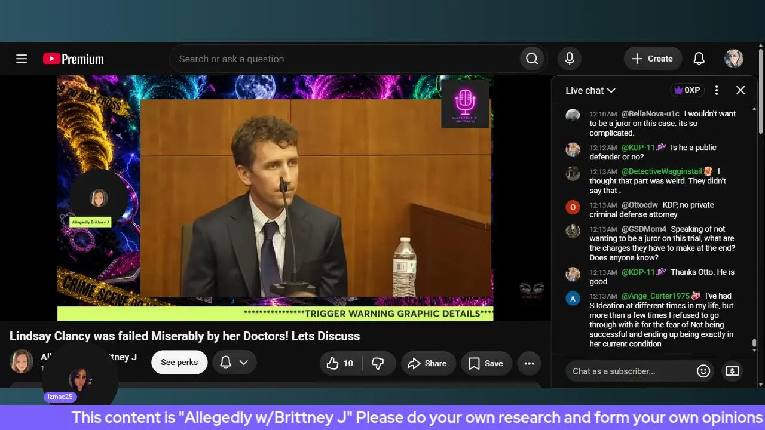765x430 pixels.
Task: Open the YouTube guide hamburger menu
Action: coord(22,59)
